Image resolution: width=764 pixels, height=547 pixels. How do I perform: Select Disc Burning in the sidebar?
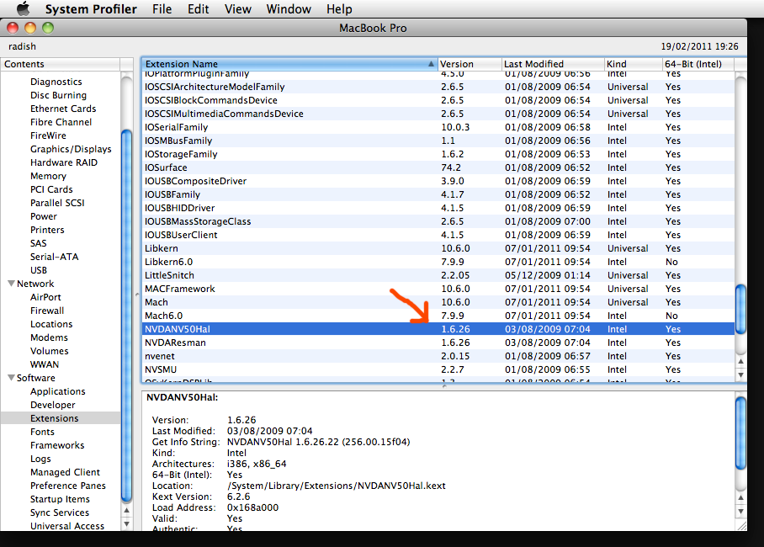[58, 95]
